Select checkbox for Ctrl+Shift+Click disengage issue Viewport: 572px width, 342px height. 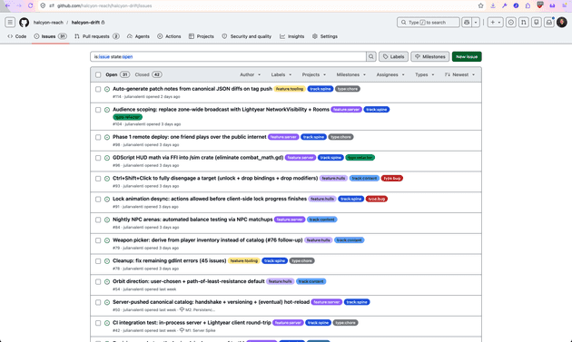click(x=98, y=179)
